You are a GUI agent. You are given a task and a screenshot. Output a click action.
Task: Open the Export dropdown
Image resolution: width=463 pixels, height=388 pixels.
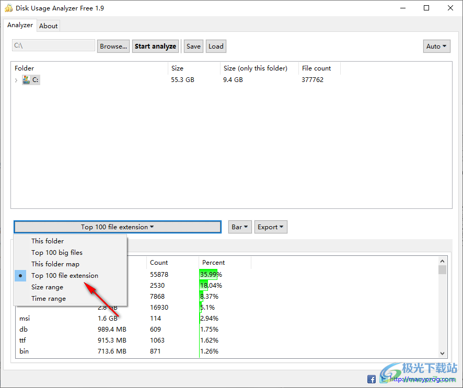click(271, 227)
